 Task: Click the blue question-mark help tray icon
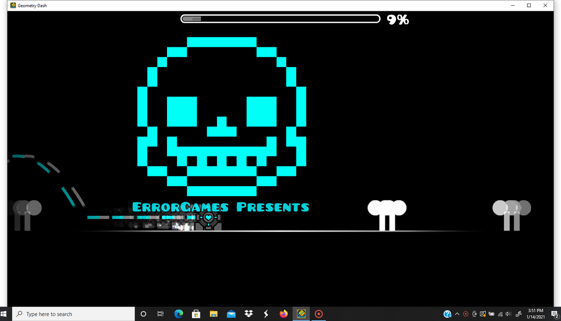tap(447, 314)
